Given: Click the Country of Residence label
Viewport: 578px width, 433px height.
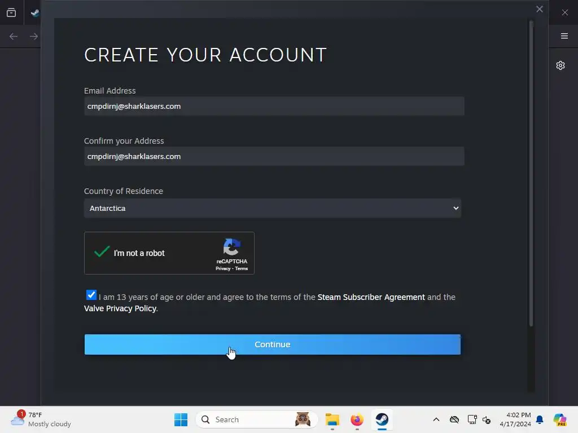Looking at the screenshot, I should tap(124, 191).
